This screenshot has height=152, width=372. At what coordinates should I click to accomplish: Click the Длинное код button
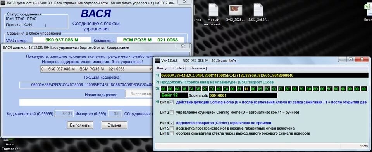(x=139, y=93)
